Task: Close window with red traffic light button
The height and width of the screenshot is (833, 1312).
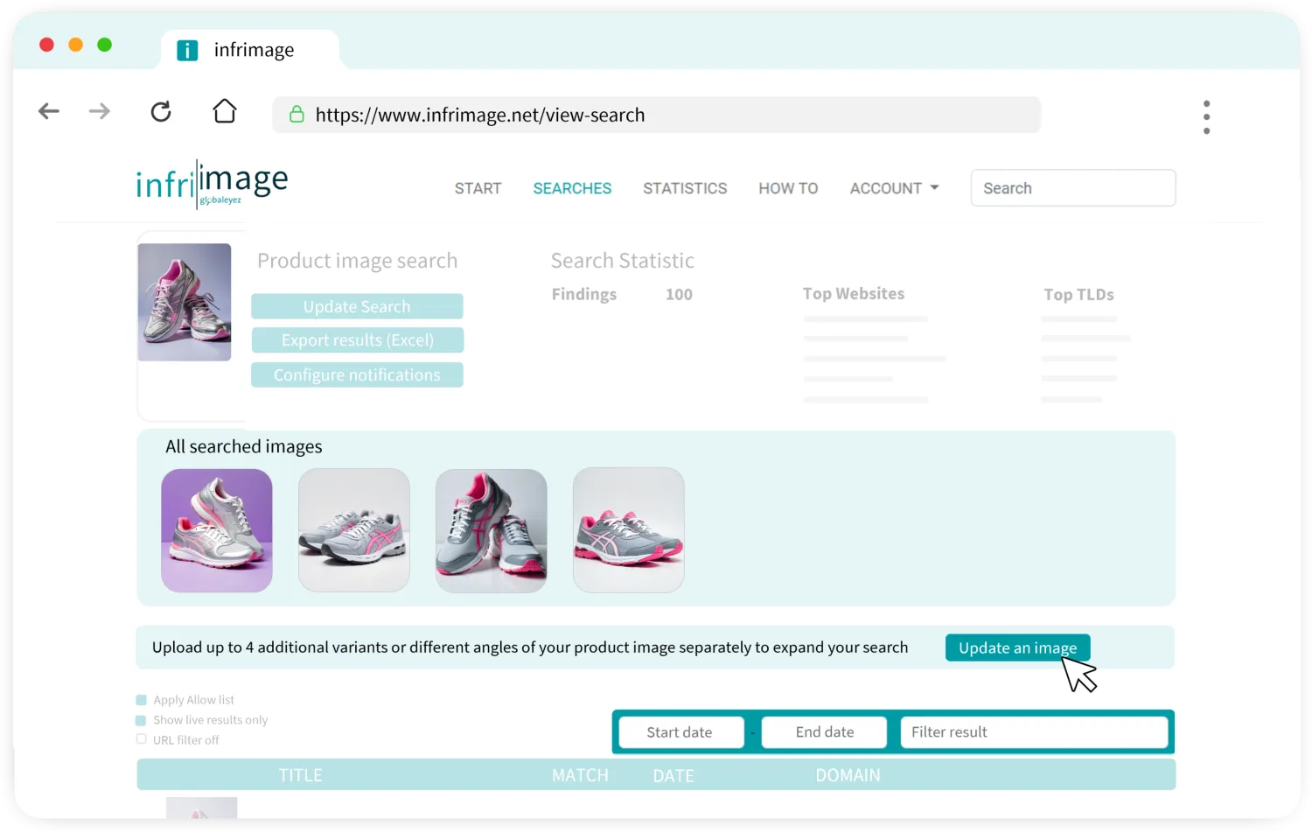Action: coord(47,45)
